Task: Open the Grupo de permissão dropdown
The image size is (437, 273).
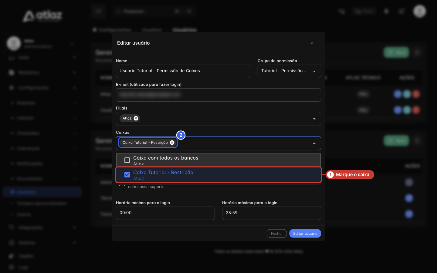Action: click(x=289, y=71)
